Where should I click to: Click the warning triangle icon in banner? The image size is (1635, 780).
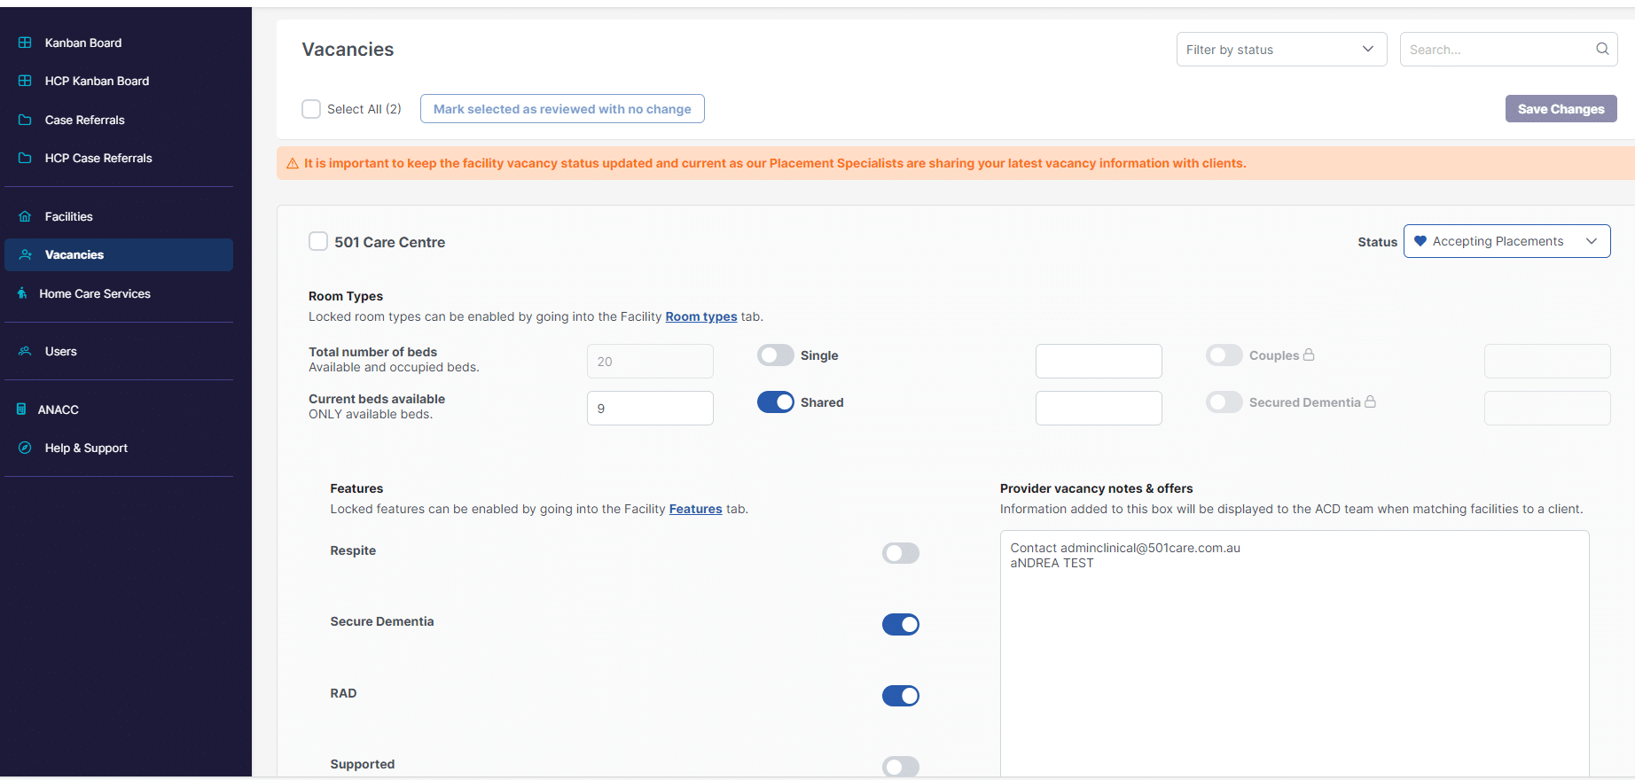pos(293,163)
